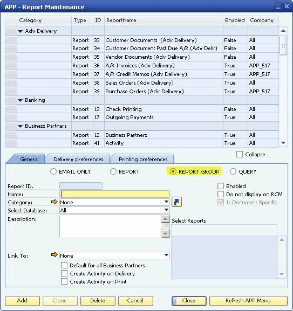Select the REPORT GROUP radio option
293x311 pixels.
pos(173,171)
